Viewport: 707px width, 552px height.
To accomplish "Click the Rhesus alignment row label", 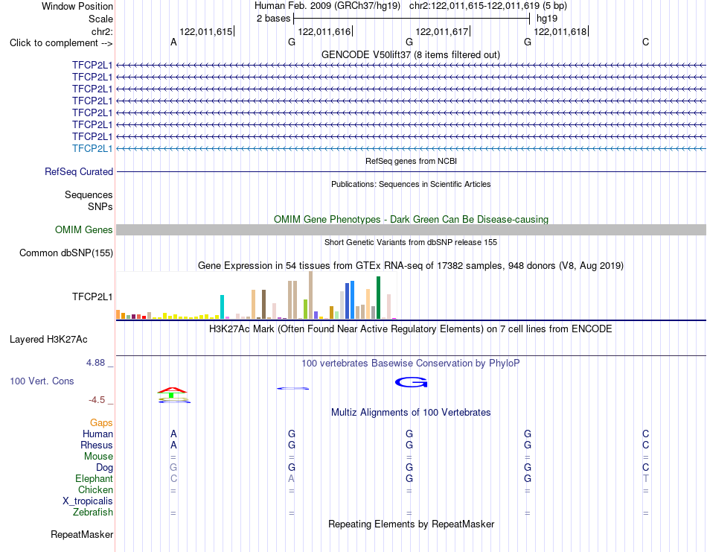I will click(97, 445).
